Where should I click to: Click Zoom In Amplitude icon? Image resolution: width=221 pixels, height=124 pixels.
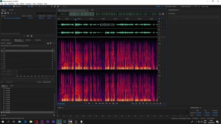(133, 104)
